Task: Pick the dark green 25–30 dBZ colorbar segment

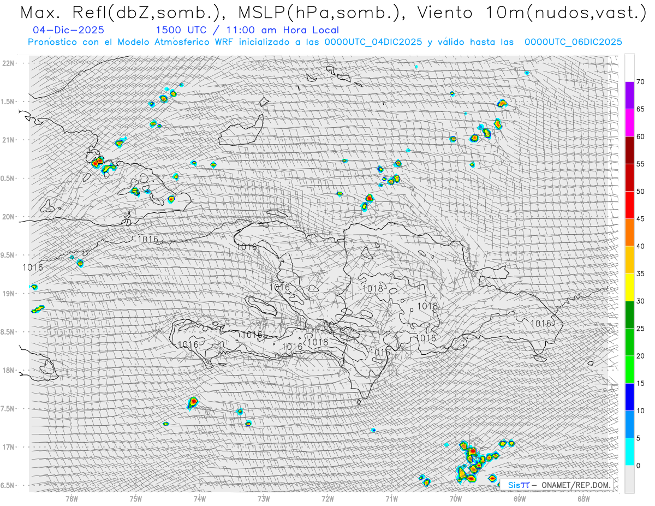Action: click(x=629, y=314)
